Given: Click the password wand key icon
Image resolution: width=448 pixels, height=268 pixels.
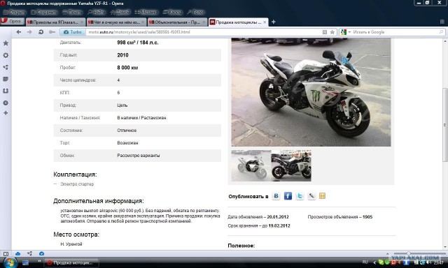Looking at the screenshot, I should click(52, 32).
